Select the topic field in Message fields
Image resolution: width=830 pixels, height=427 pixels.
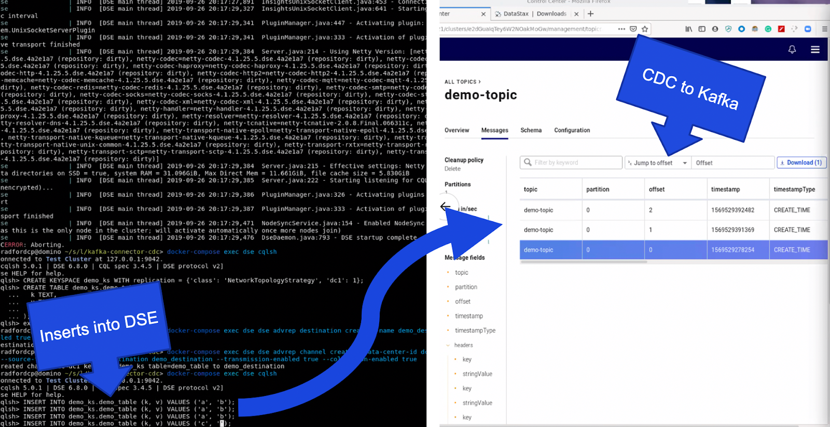461,273
